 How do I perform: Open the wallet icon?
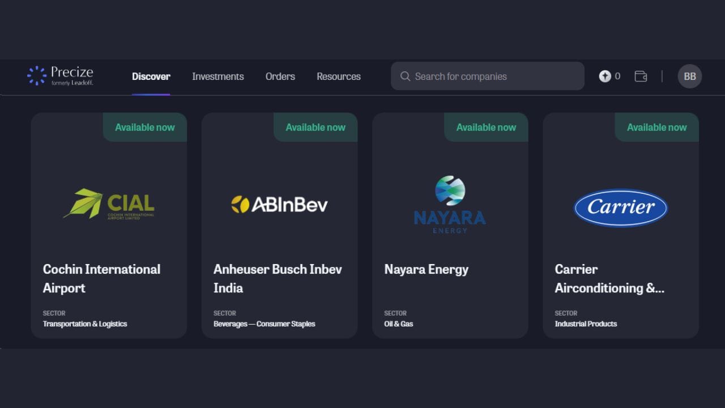click(x=641, y=76)
